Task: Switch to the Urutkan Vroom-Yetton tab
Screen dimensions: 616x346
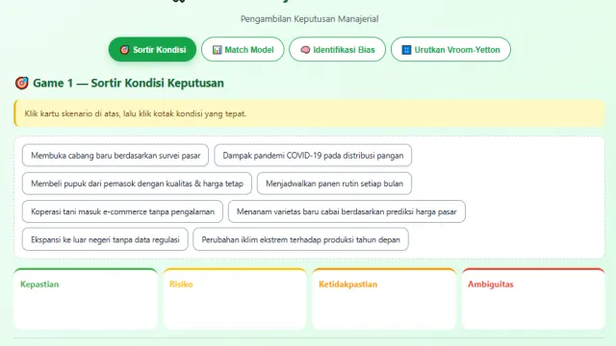Action: (x=450, y=49)
